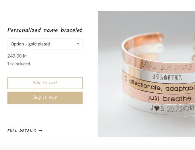Click the 'gold plated' text in the option selector
This screenshot has height=150, width=195.
tap(39, 44)
